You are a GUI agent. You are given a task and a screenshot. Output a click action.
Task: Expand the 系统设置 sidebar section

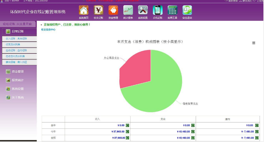(x=18, y=89)
